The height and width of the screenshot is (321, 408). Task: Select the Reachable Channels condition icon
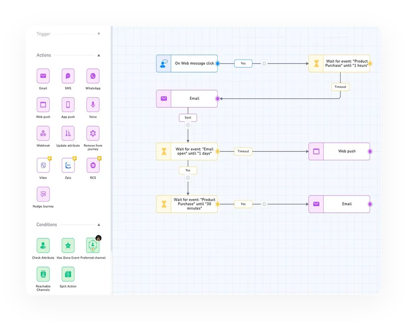click(x=43, y=274)
